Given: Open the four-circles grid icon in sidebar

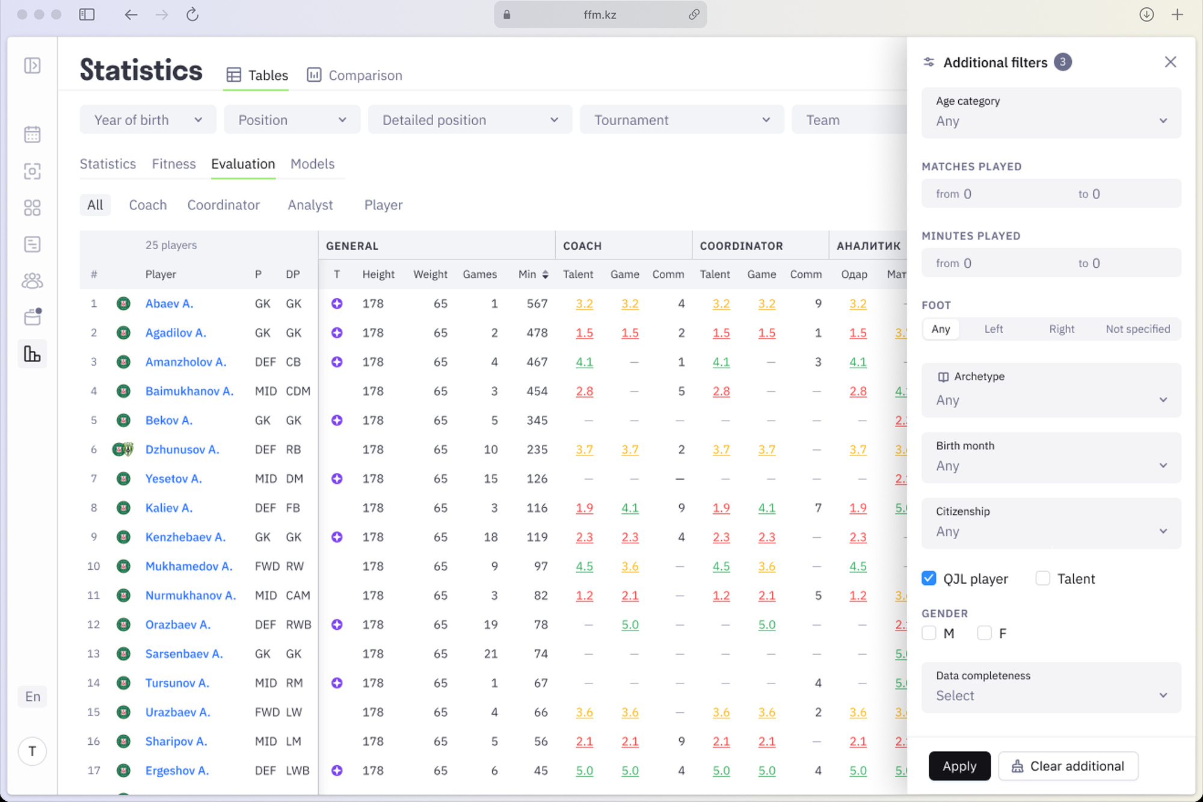Looking at the screenshot, I should (x=32, y=208).
